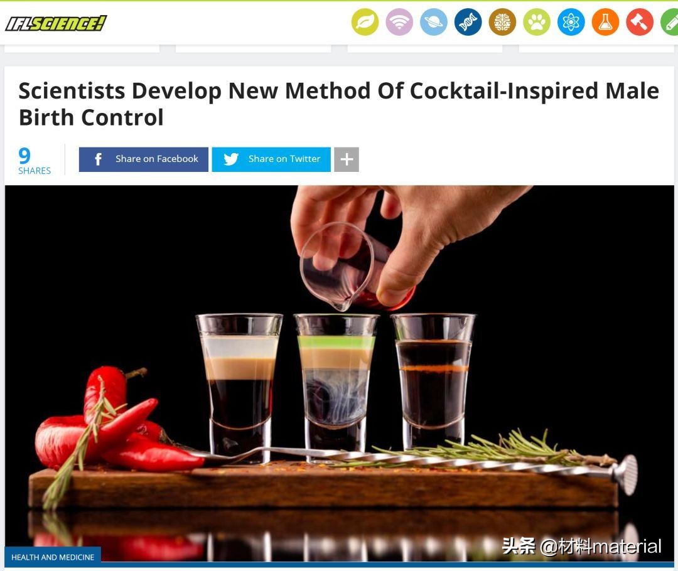This screenshot has width=678, height=571.
Task: Select the brown brain category icon
Action: click(502, 22)
